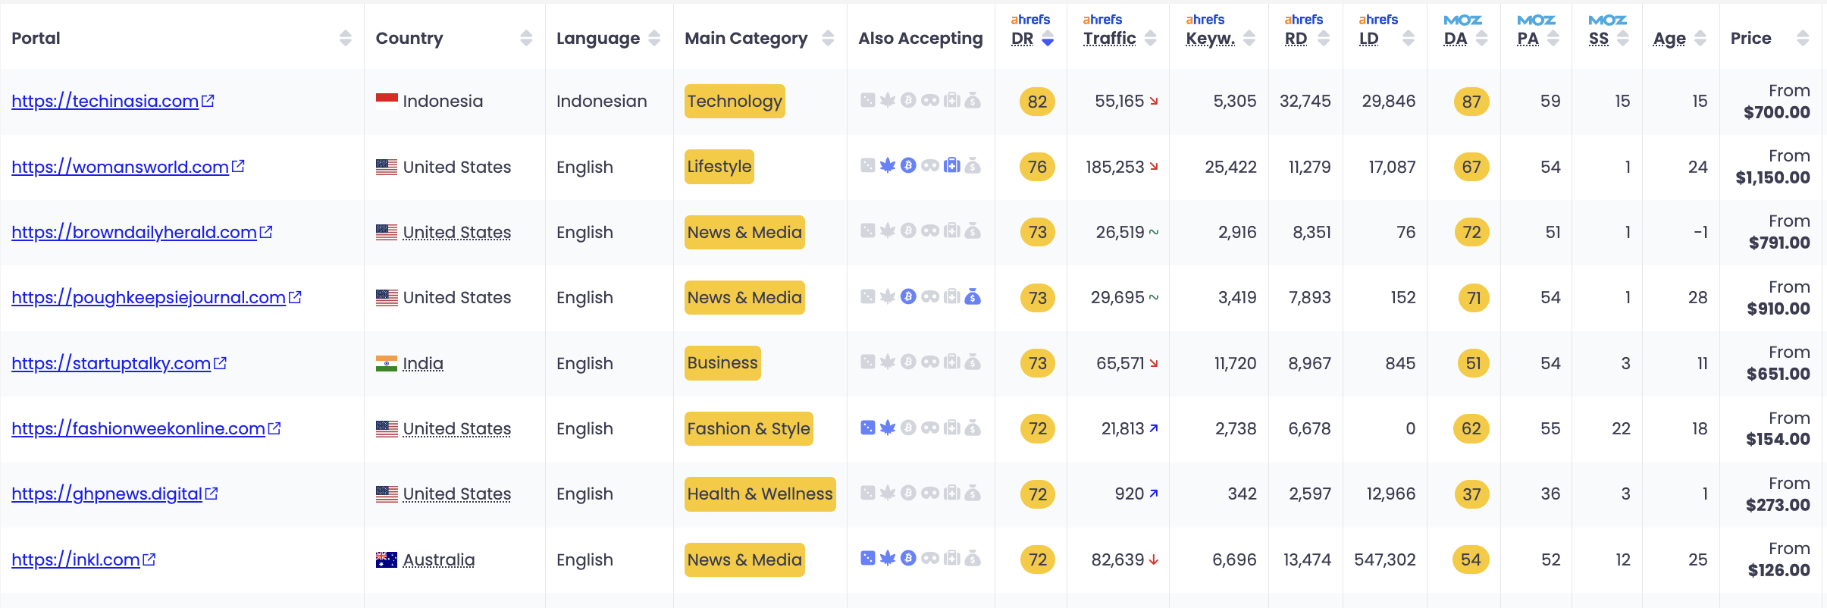Sort by the Price column arrows
This screenshot has width=1827, height=608.
tap(1803, 39)
